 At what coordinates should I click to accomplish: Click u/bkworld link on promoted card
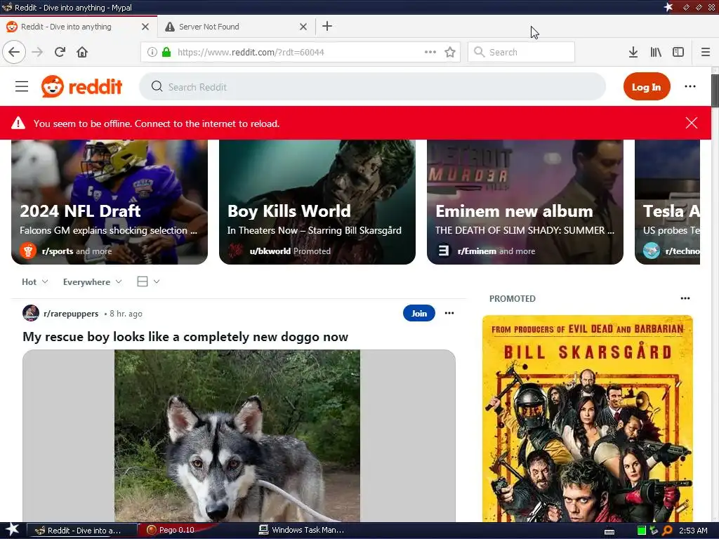(x=270, y=251)
